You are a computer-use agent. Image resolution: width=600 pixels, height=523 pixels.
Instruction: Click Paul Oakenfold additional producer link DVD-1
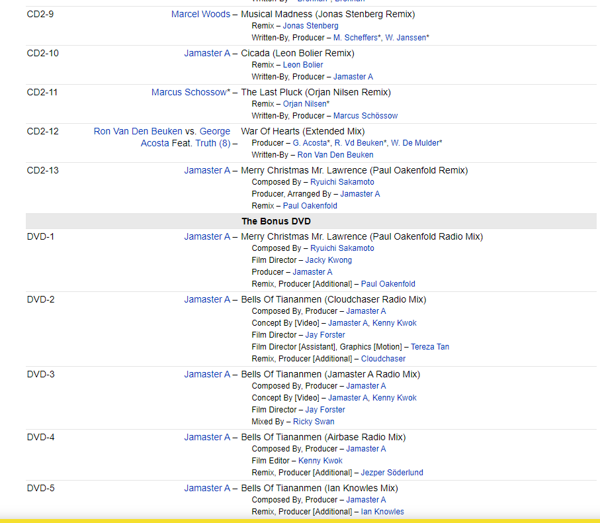tap(388, 284)
